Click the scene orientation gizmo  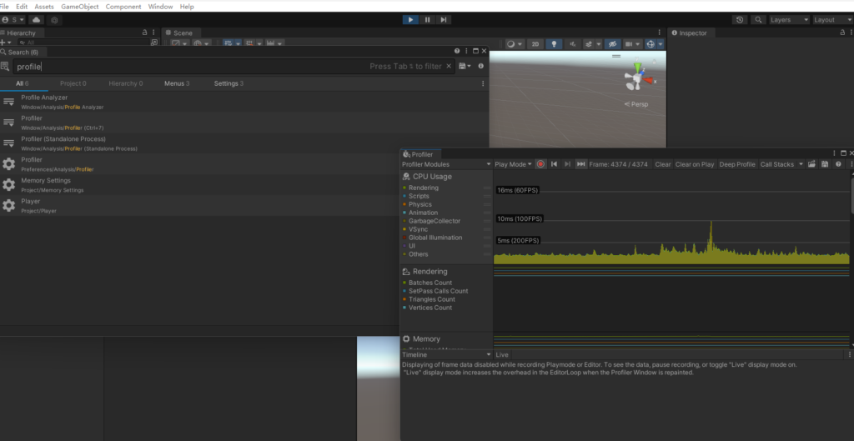point(637,79)
